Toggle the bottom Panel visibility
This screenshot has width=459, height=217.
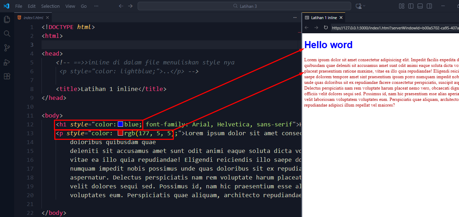click(x=420, y=6)
